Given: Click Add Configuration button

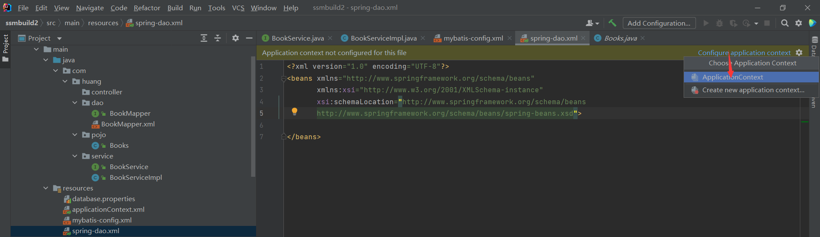Looking at the screenshot, I should click(x=659, y=23).
